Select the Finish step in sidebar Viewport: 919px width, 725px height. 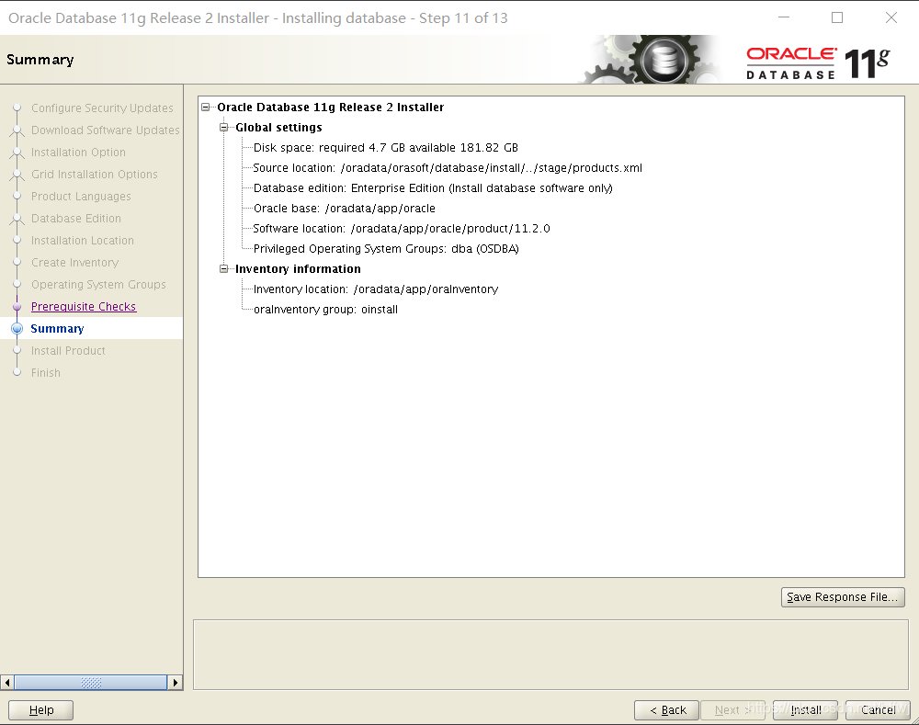pyautogui.click(x=46, y=373)
